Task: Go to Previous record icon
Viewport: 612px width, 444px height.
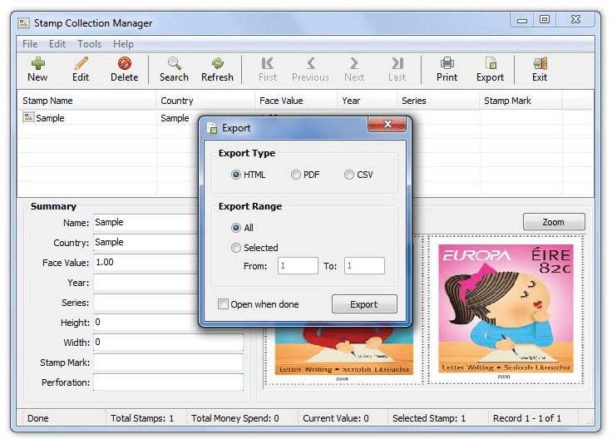Action: pos(311,63)
